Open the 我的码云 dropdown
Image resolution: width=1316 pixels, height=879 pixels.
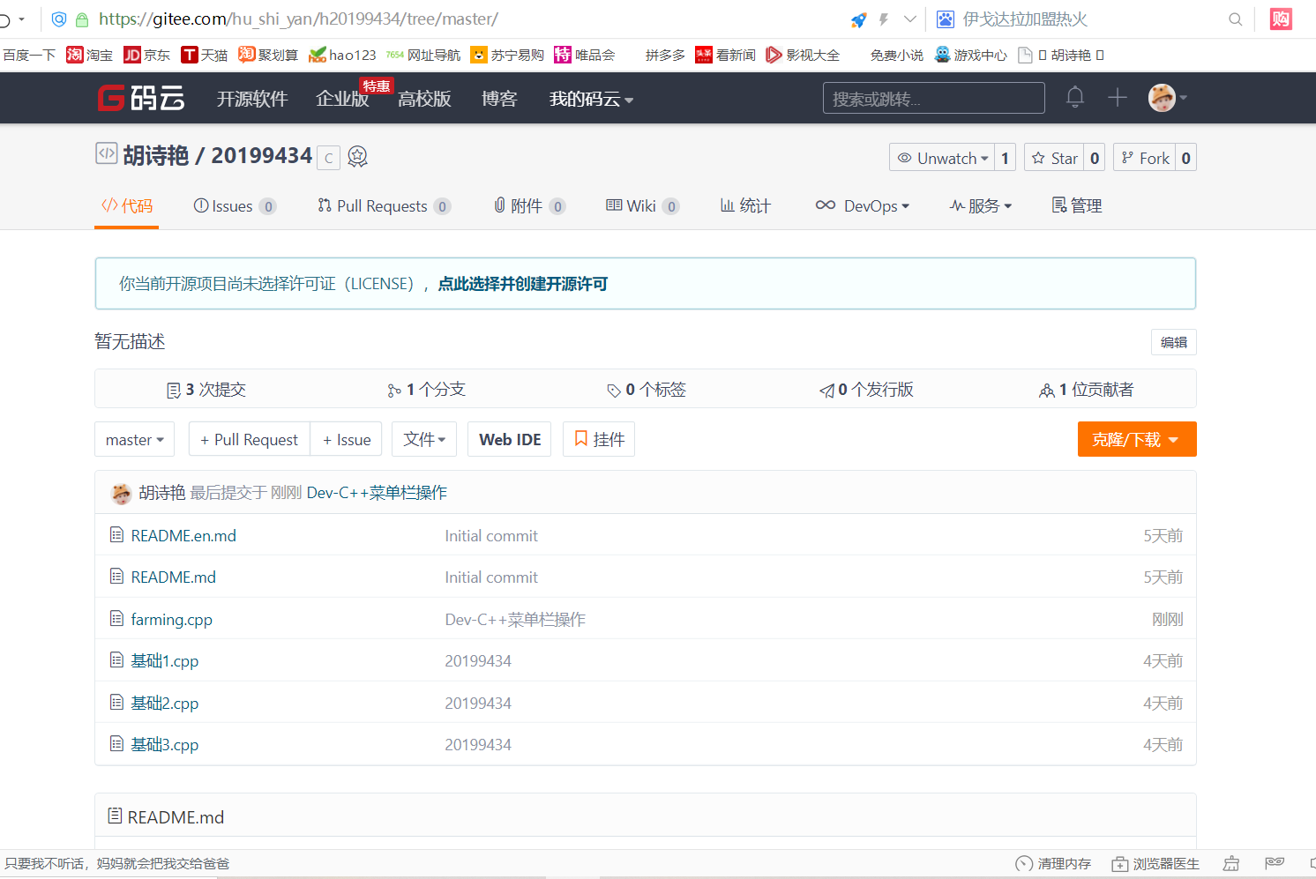pos(592,99)
